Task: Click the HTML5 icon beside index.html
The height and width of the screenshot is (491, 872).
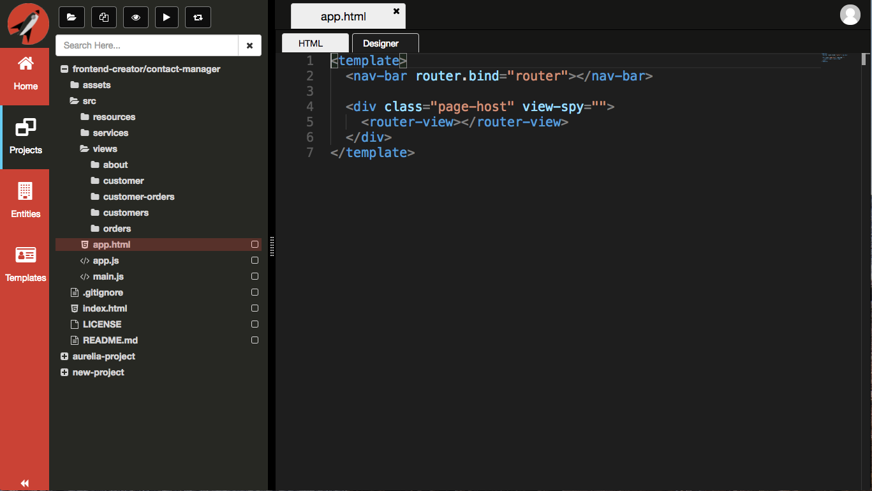Action: 75,308
